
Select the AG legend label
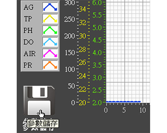pos(29,7)
